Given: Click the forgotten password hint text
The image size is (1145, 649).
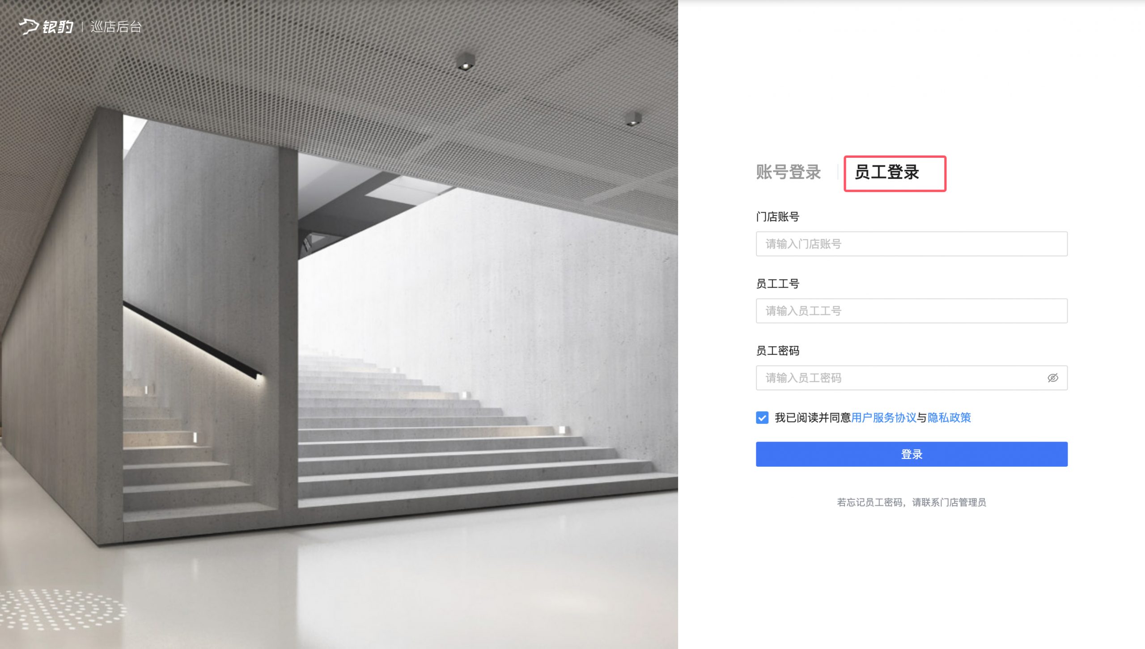Looking at the screenshot, I should click(x=912, y=502).
